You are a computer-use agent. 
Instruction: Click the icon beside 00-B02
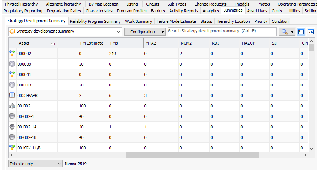point(12,106)
